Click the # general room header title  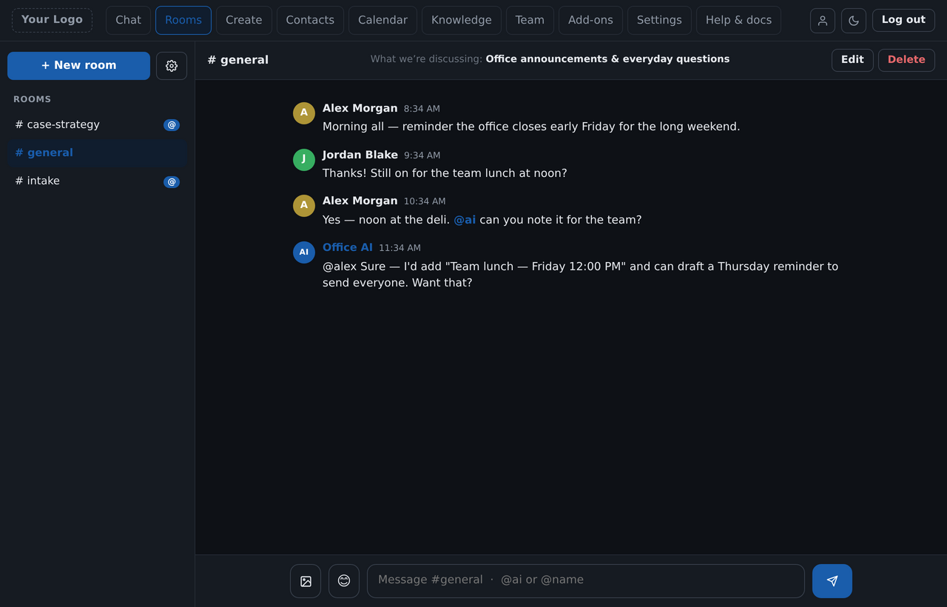coord(238,60)
